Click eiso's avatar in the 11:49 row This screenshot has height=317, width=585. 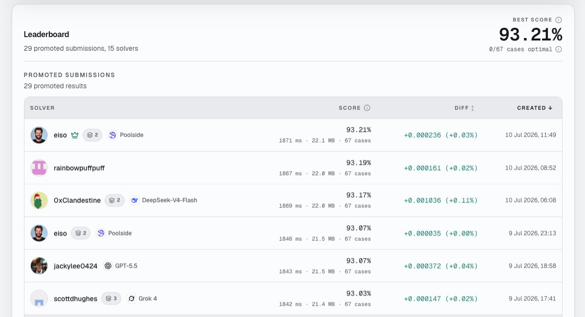39,135
